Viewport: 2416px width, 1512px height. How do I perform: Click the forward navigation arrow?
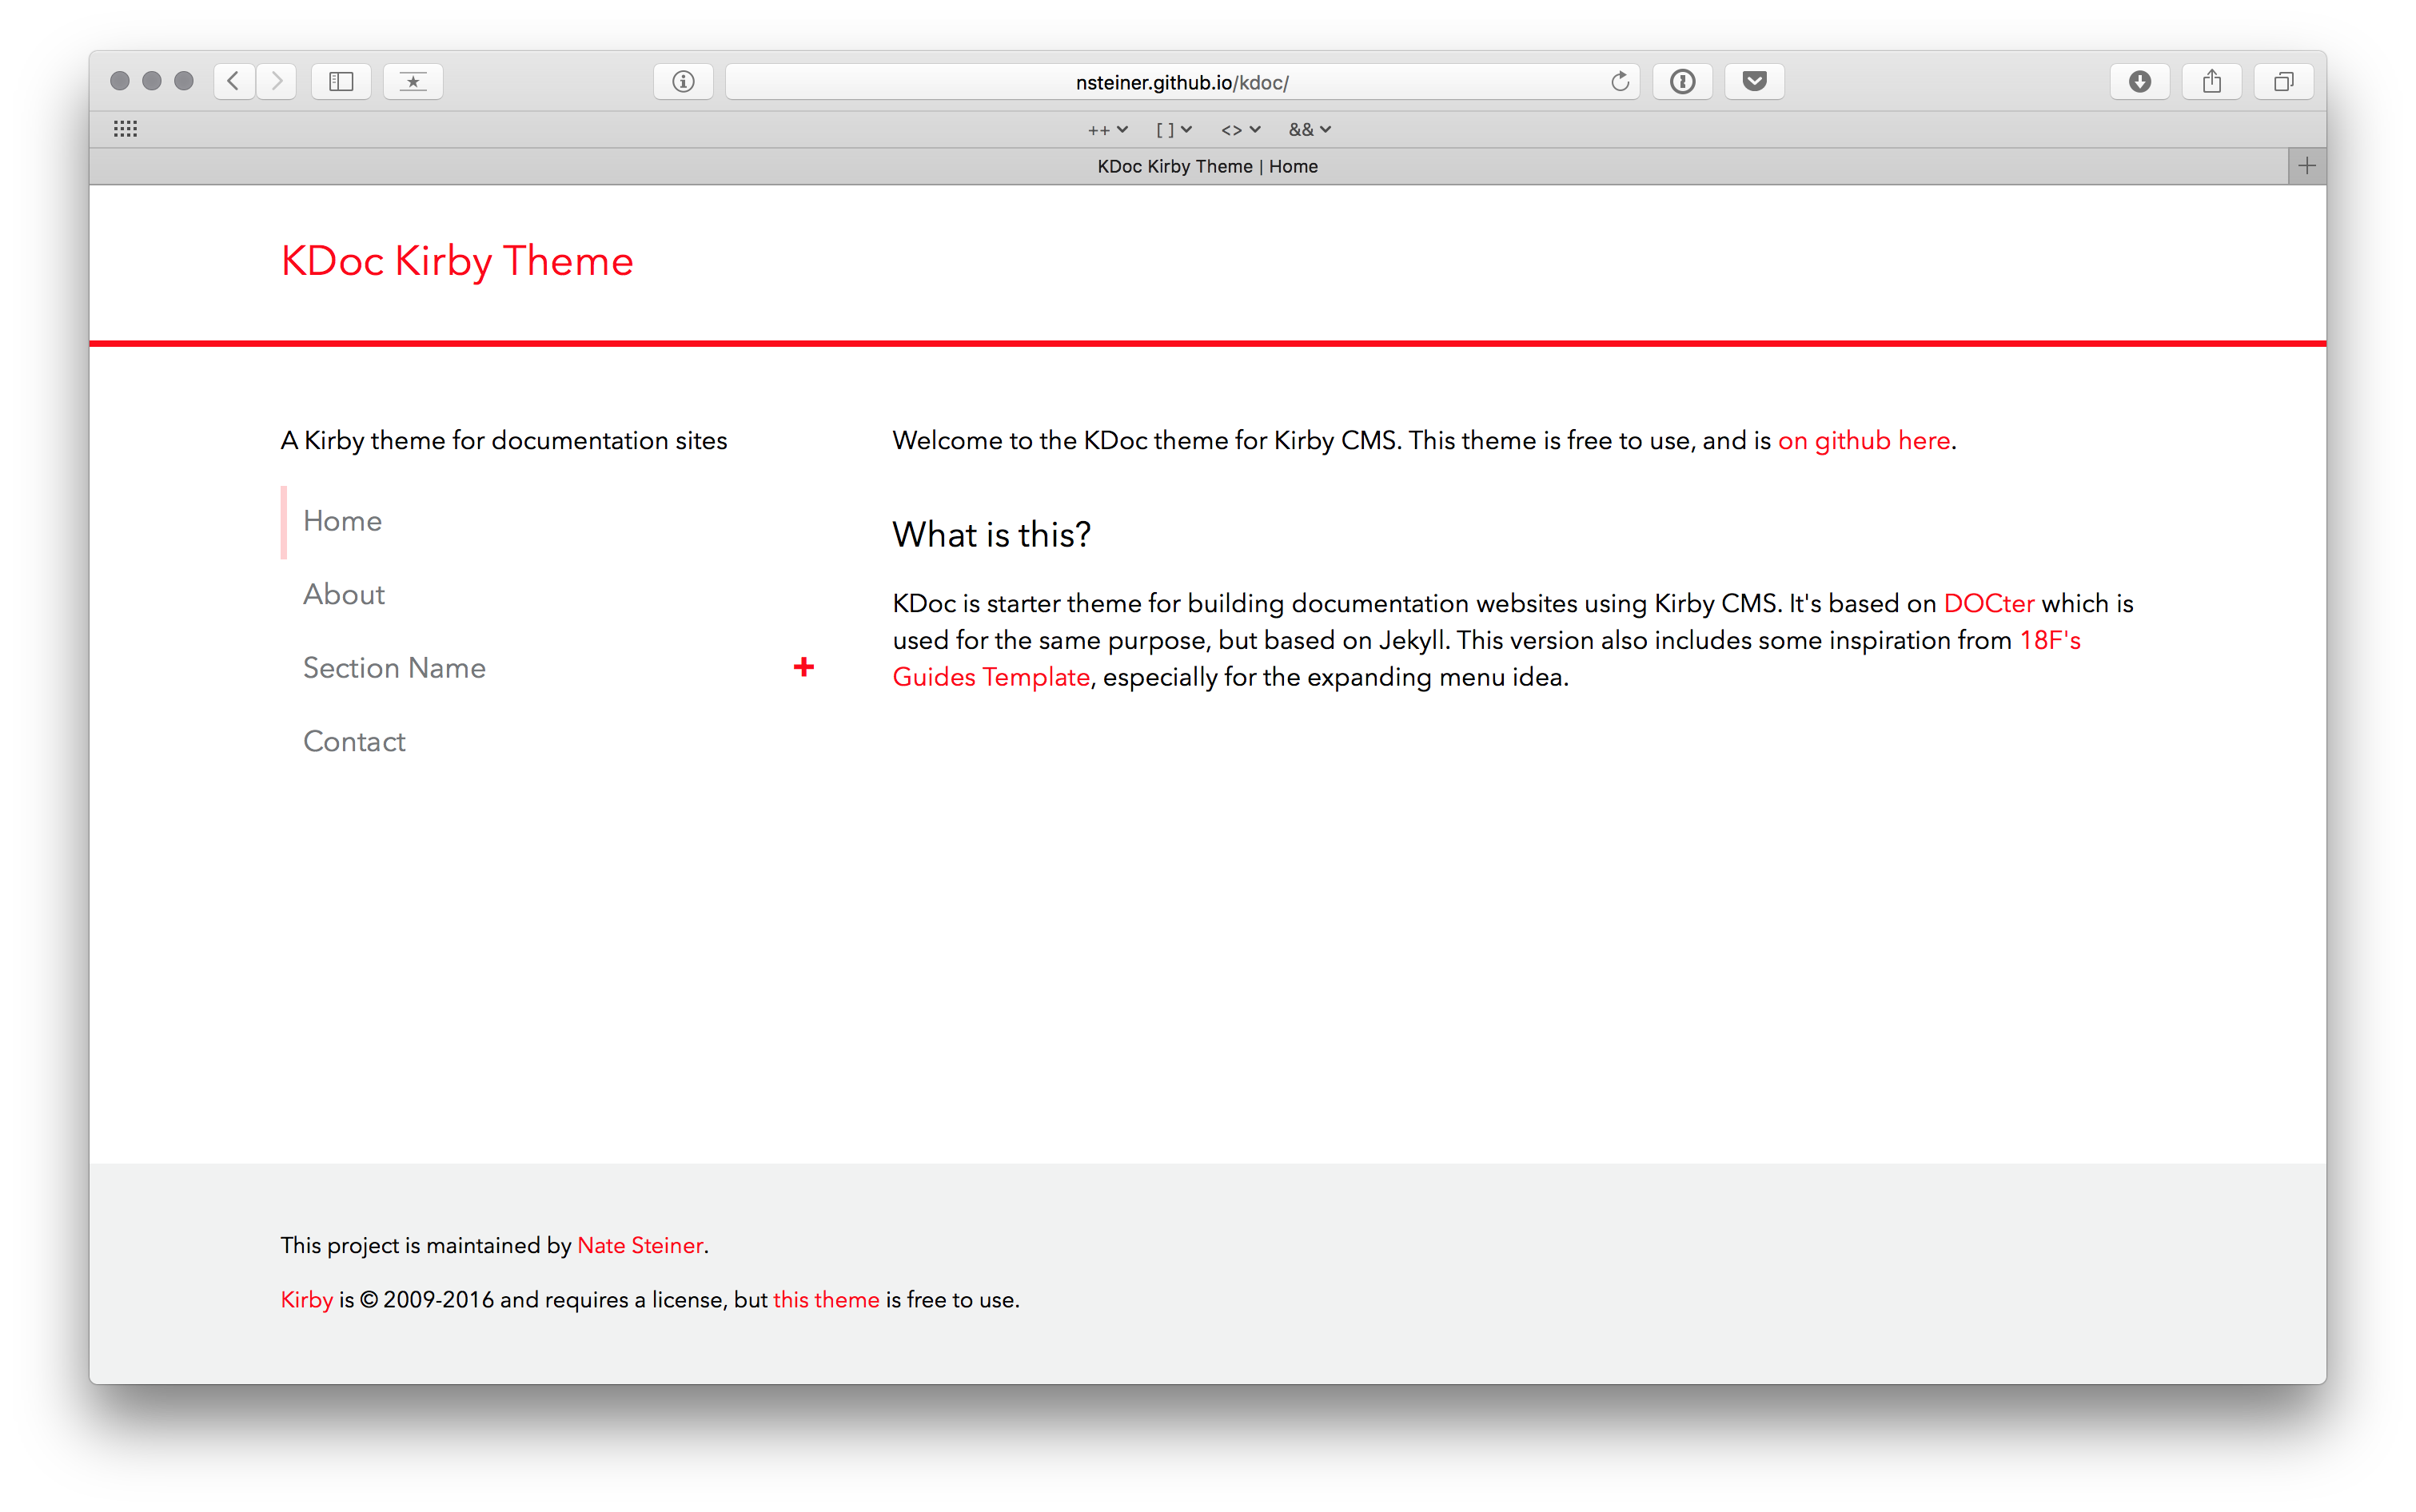pos(277,81)
